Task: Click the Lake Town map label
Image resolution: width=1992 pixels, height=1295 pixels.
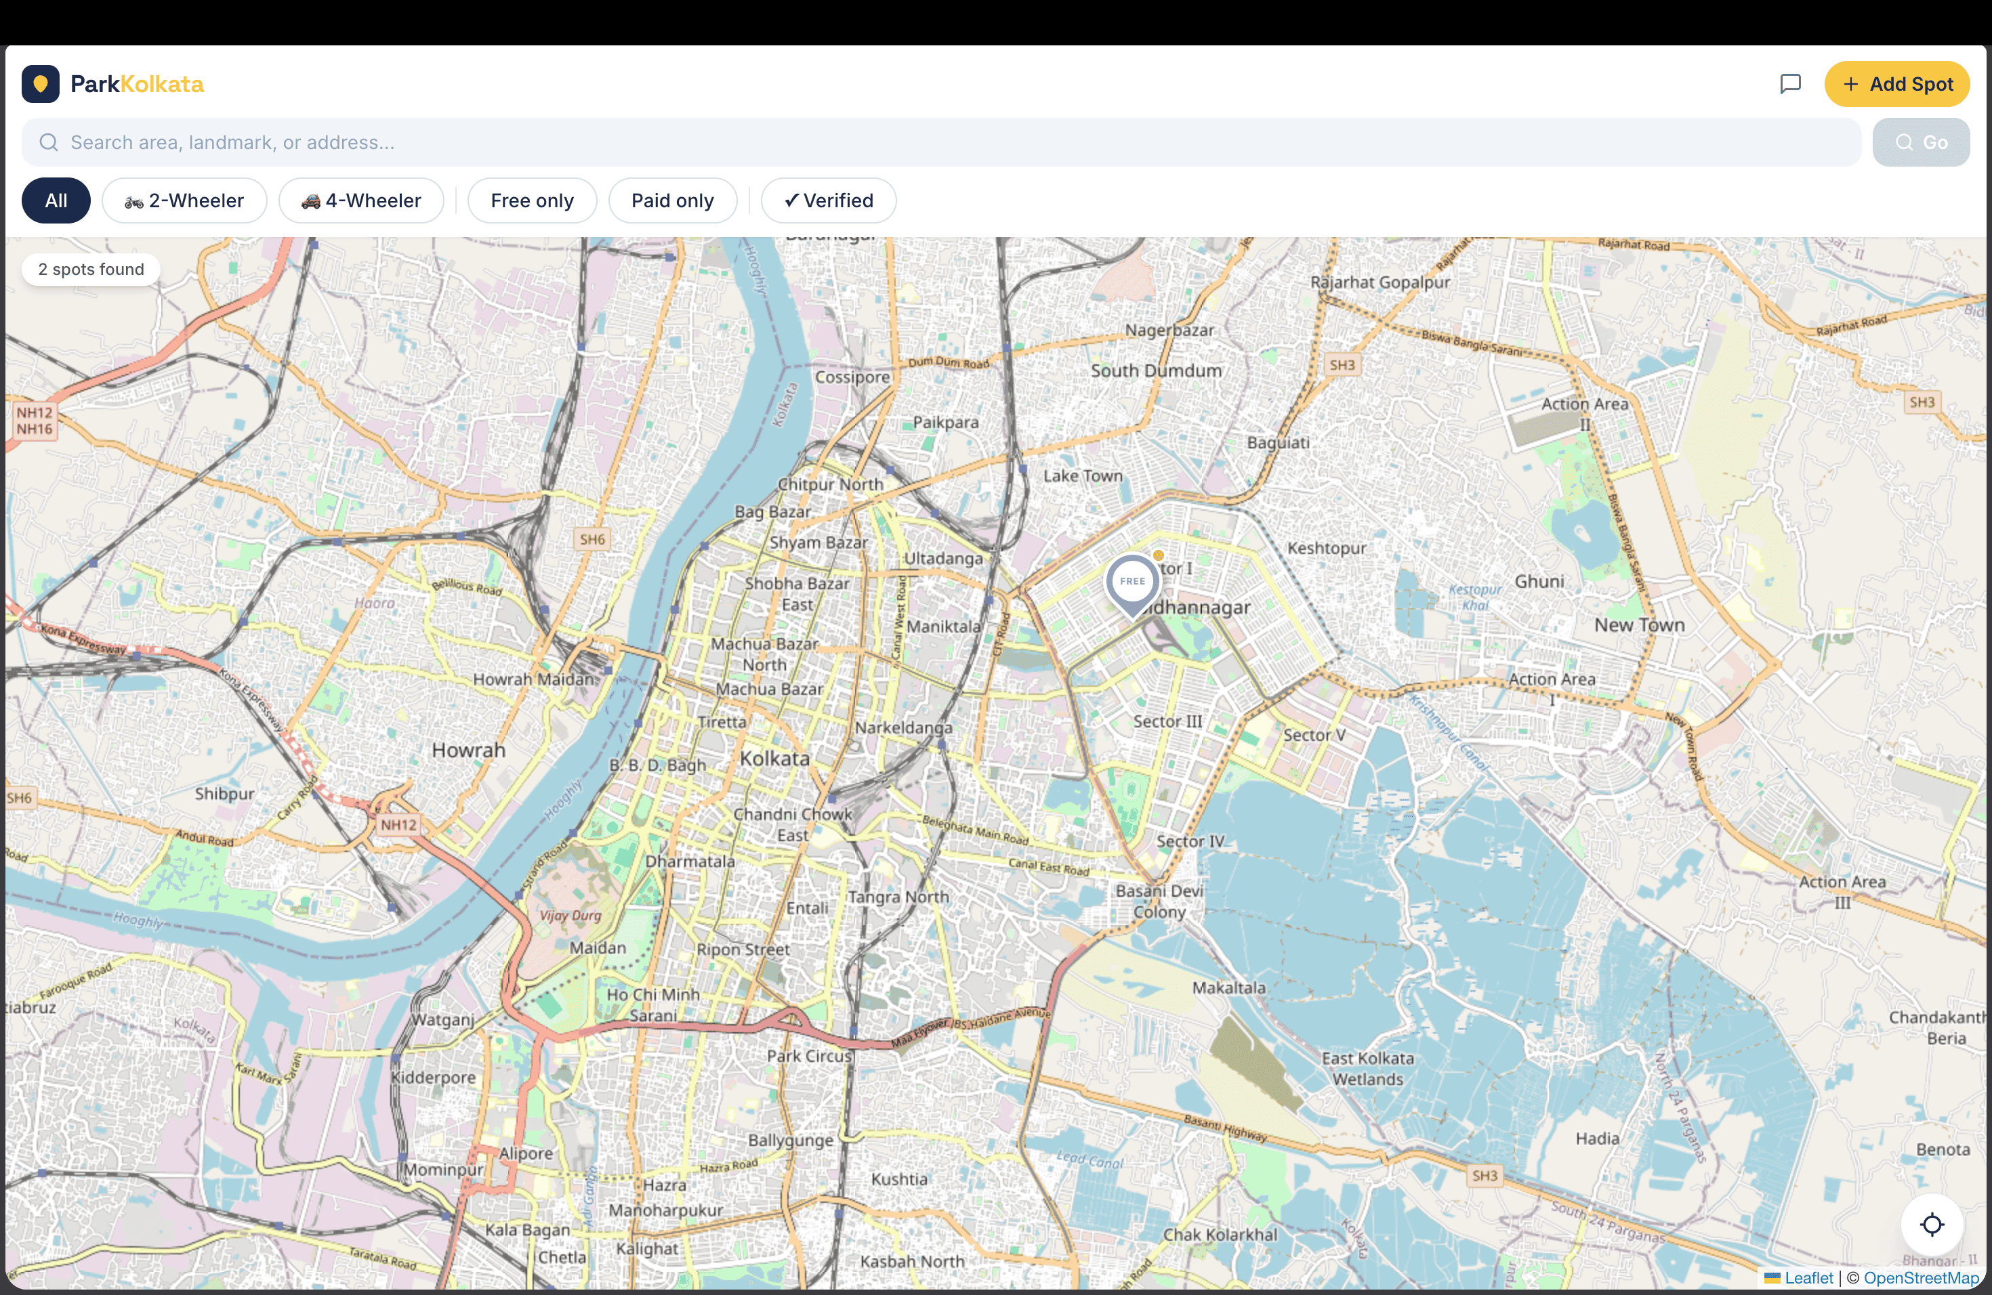Action: [x=1083, y=476]
